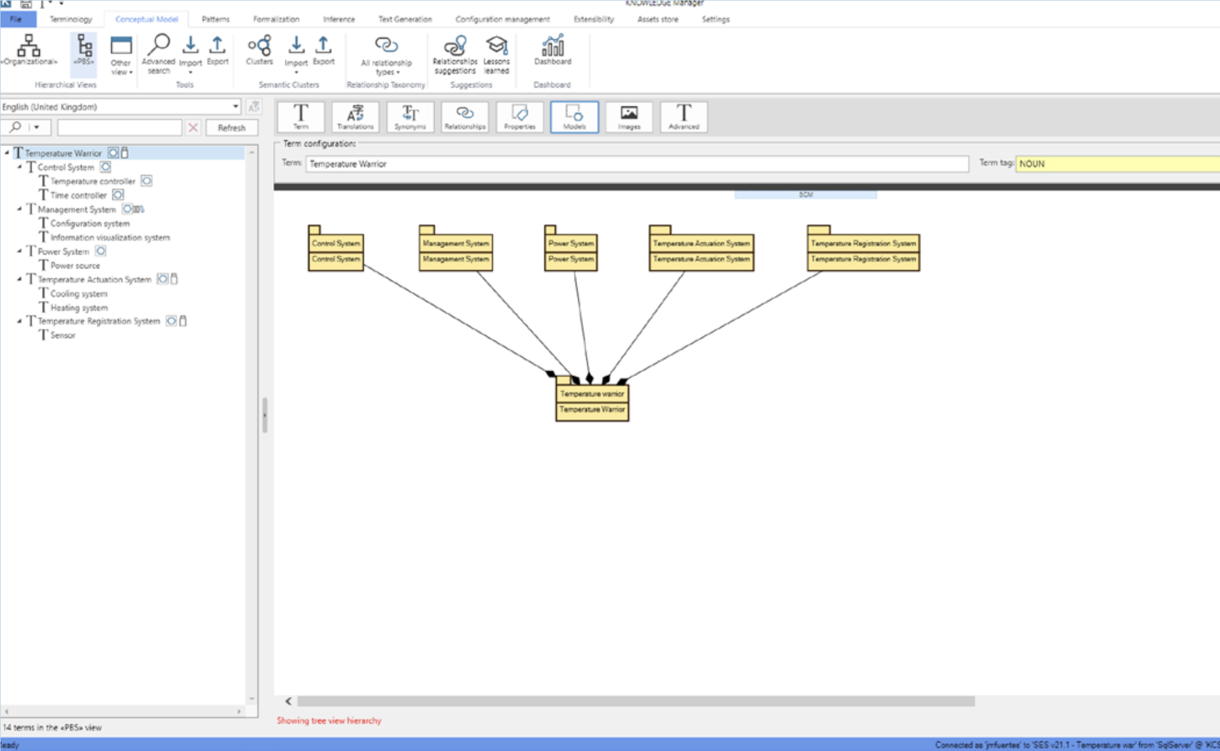1220x751 pixels.
Task: Open the language selection dropdown
Action: [235, 106]
